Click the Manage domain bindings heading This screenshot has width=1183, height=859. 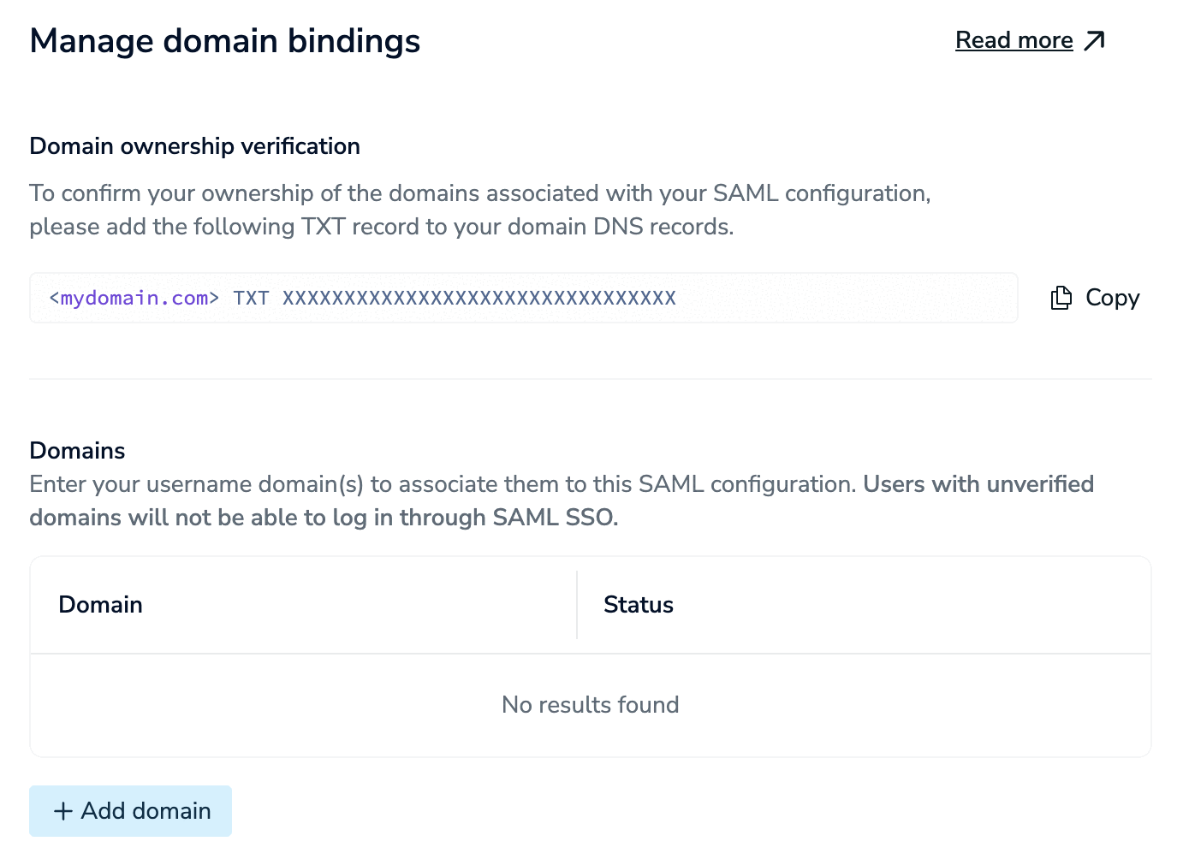tap(224, 41)
